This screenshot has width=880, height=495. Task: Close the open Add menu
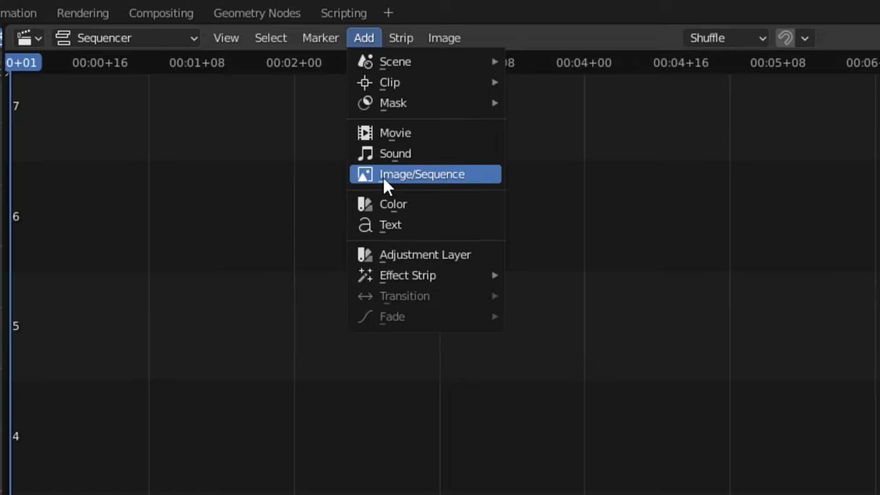364,38
